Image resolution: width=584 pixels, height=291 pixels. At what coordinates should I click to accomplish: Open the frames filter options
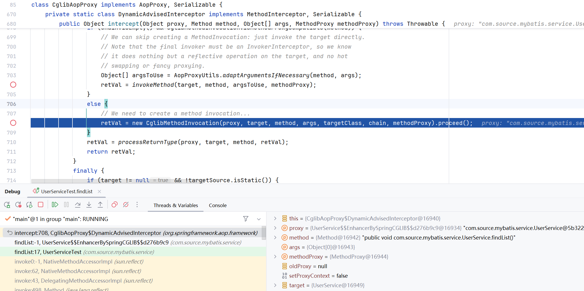246,219
